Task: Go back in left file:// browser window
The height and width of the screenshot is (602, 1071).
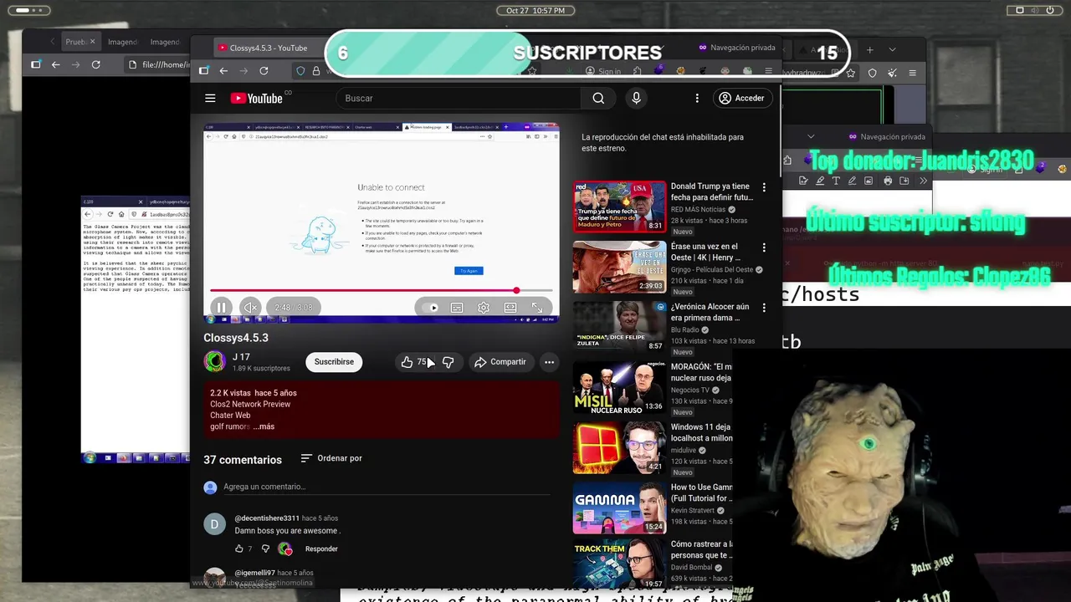Action: point(55,64)
